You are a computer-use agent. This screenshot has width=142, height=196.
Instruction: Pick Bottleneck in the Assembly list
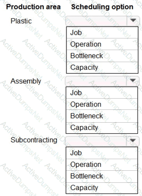point(102,116)
